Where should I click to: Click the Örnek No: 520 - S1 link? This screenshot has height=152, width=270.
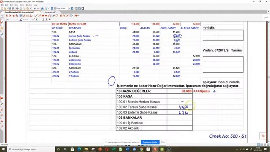[x=228, y=136]
